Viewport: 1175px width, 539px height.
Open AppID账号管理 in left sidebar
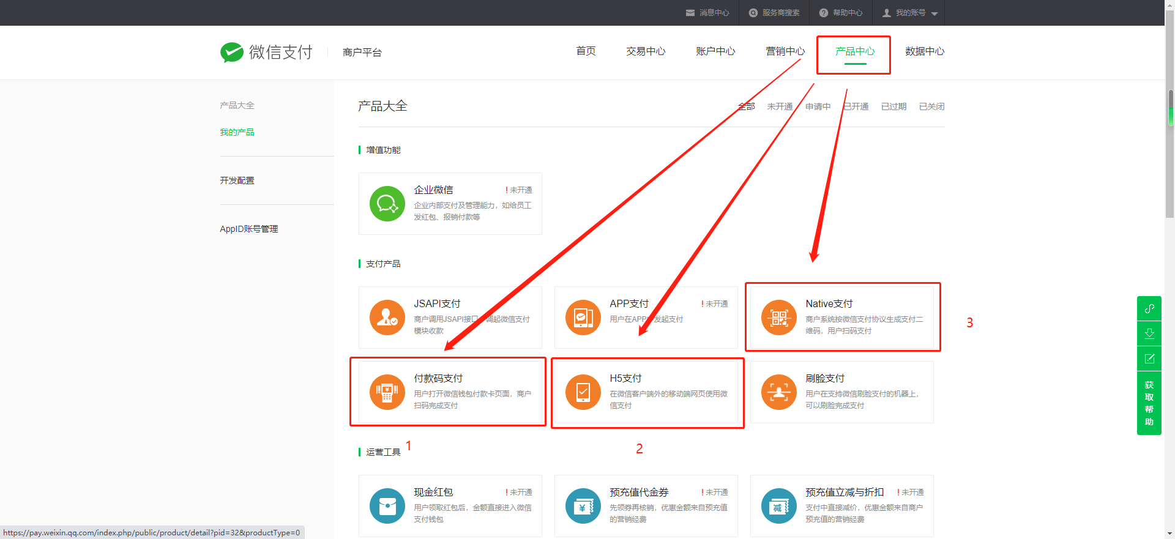click(x=249, y=229)
